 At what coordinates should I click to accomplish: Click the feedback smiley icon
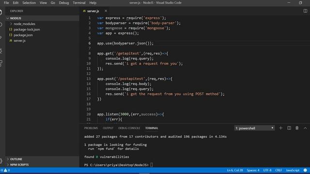coord(305,170)
